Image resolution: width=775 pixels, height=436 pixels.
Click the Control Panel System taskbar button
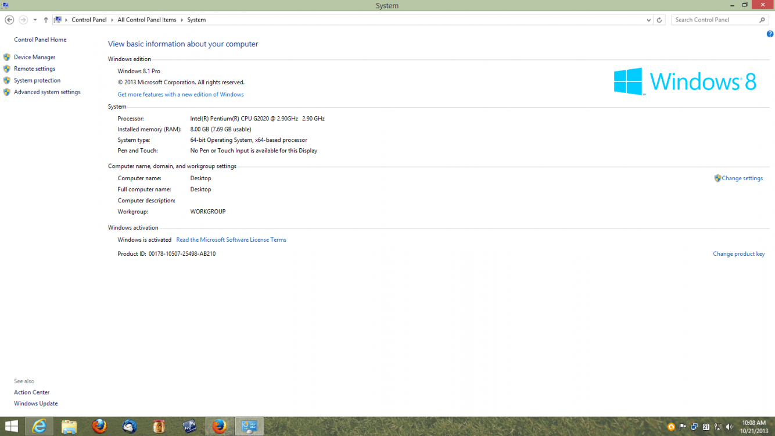pyautogui.click(x=249, y=426)
